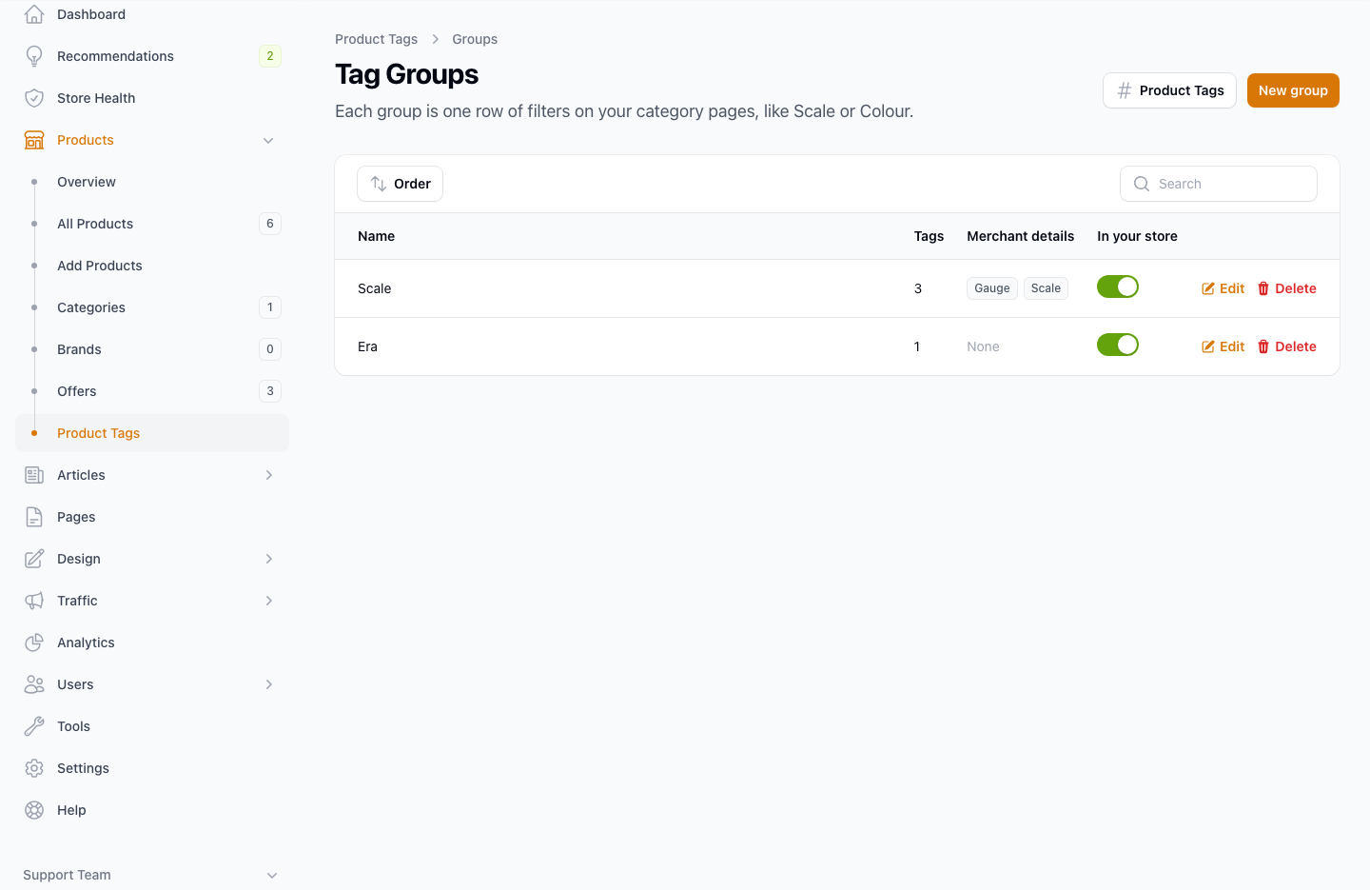Open the Support Team dropdown
The image size is (1370, 890).
coord(152,875)
